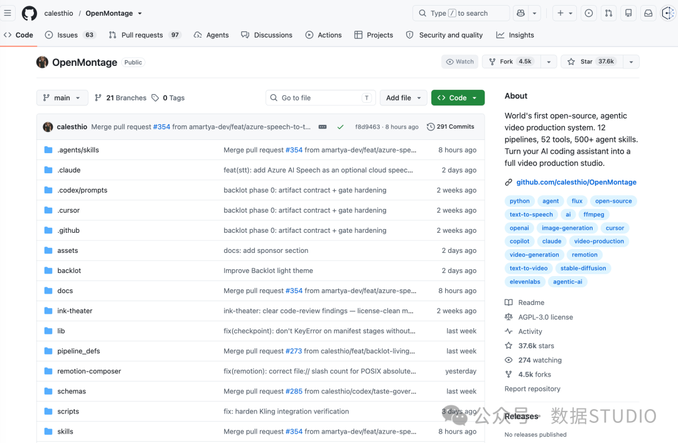View the 21 Branches link
The image size is (678, 443).
[121, 98]
